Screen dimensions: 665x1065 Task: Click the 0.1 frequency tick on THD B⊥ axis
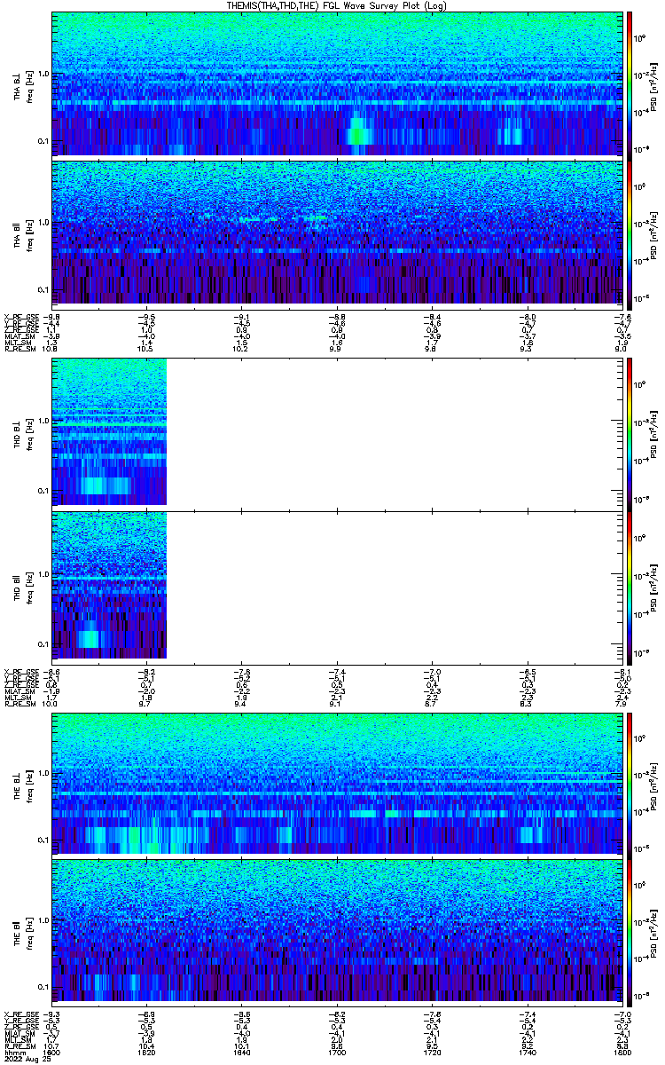(42, 491)
